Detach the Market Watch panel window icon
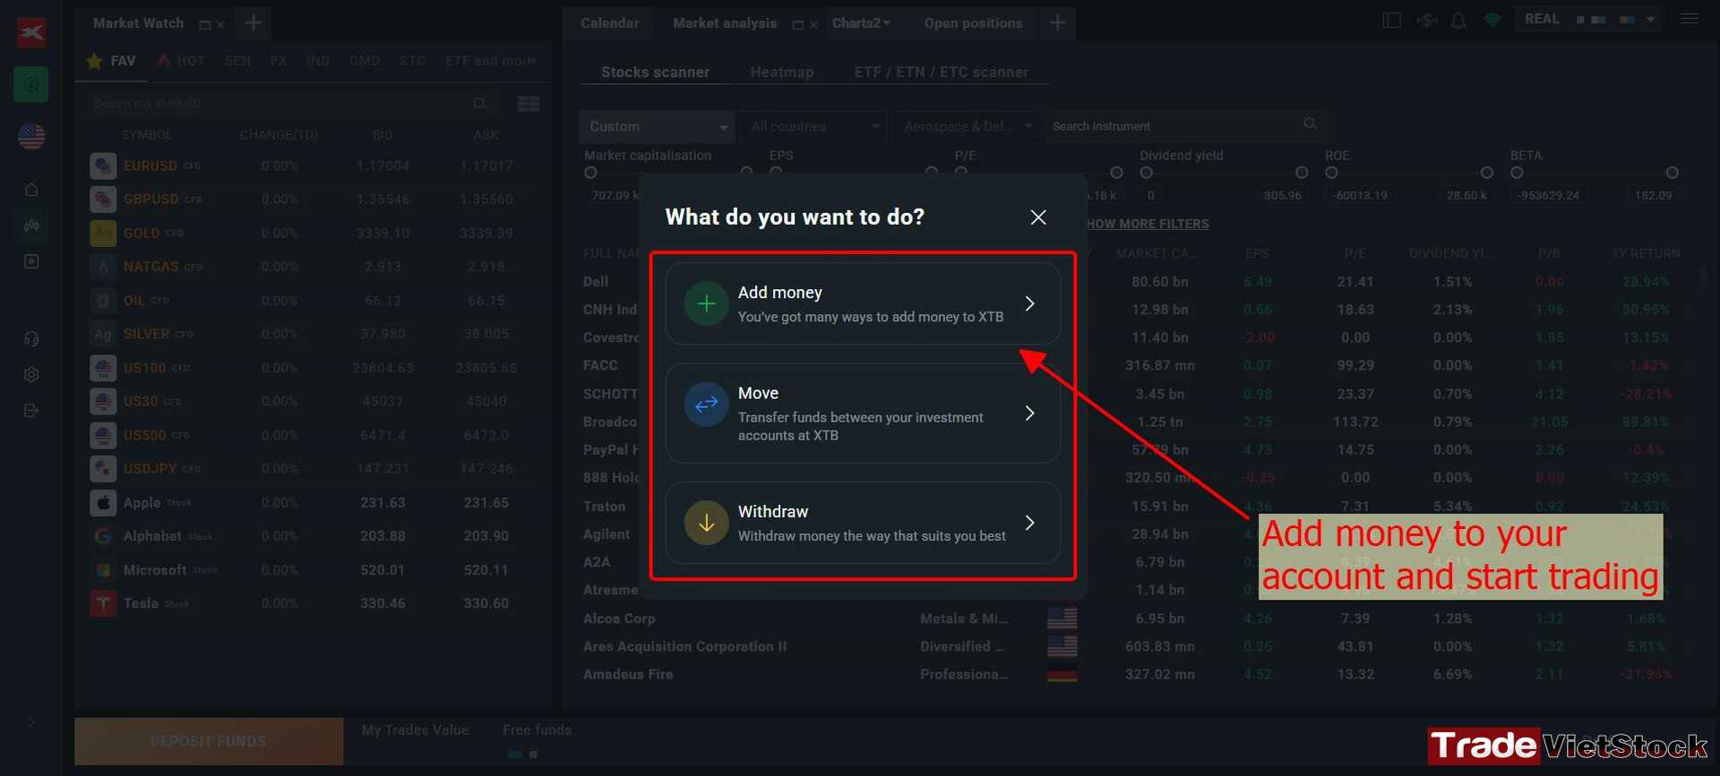Viewport: 1720px width, 776px height. pos(204,25)
